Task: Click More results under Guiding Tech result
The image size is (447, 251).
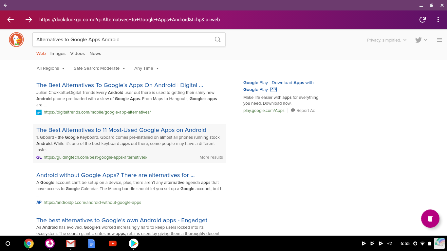Action: click(x=211, y=157)
